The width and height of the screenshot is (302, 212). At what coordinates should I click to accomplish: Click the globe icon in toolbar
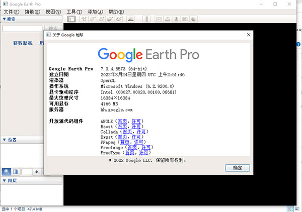coord(194,19)
